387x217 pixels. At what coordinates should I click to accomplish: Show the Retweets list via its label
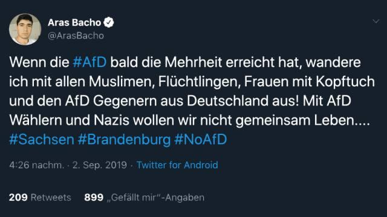51,198
